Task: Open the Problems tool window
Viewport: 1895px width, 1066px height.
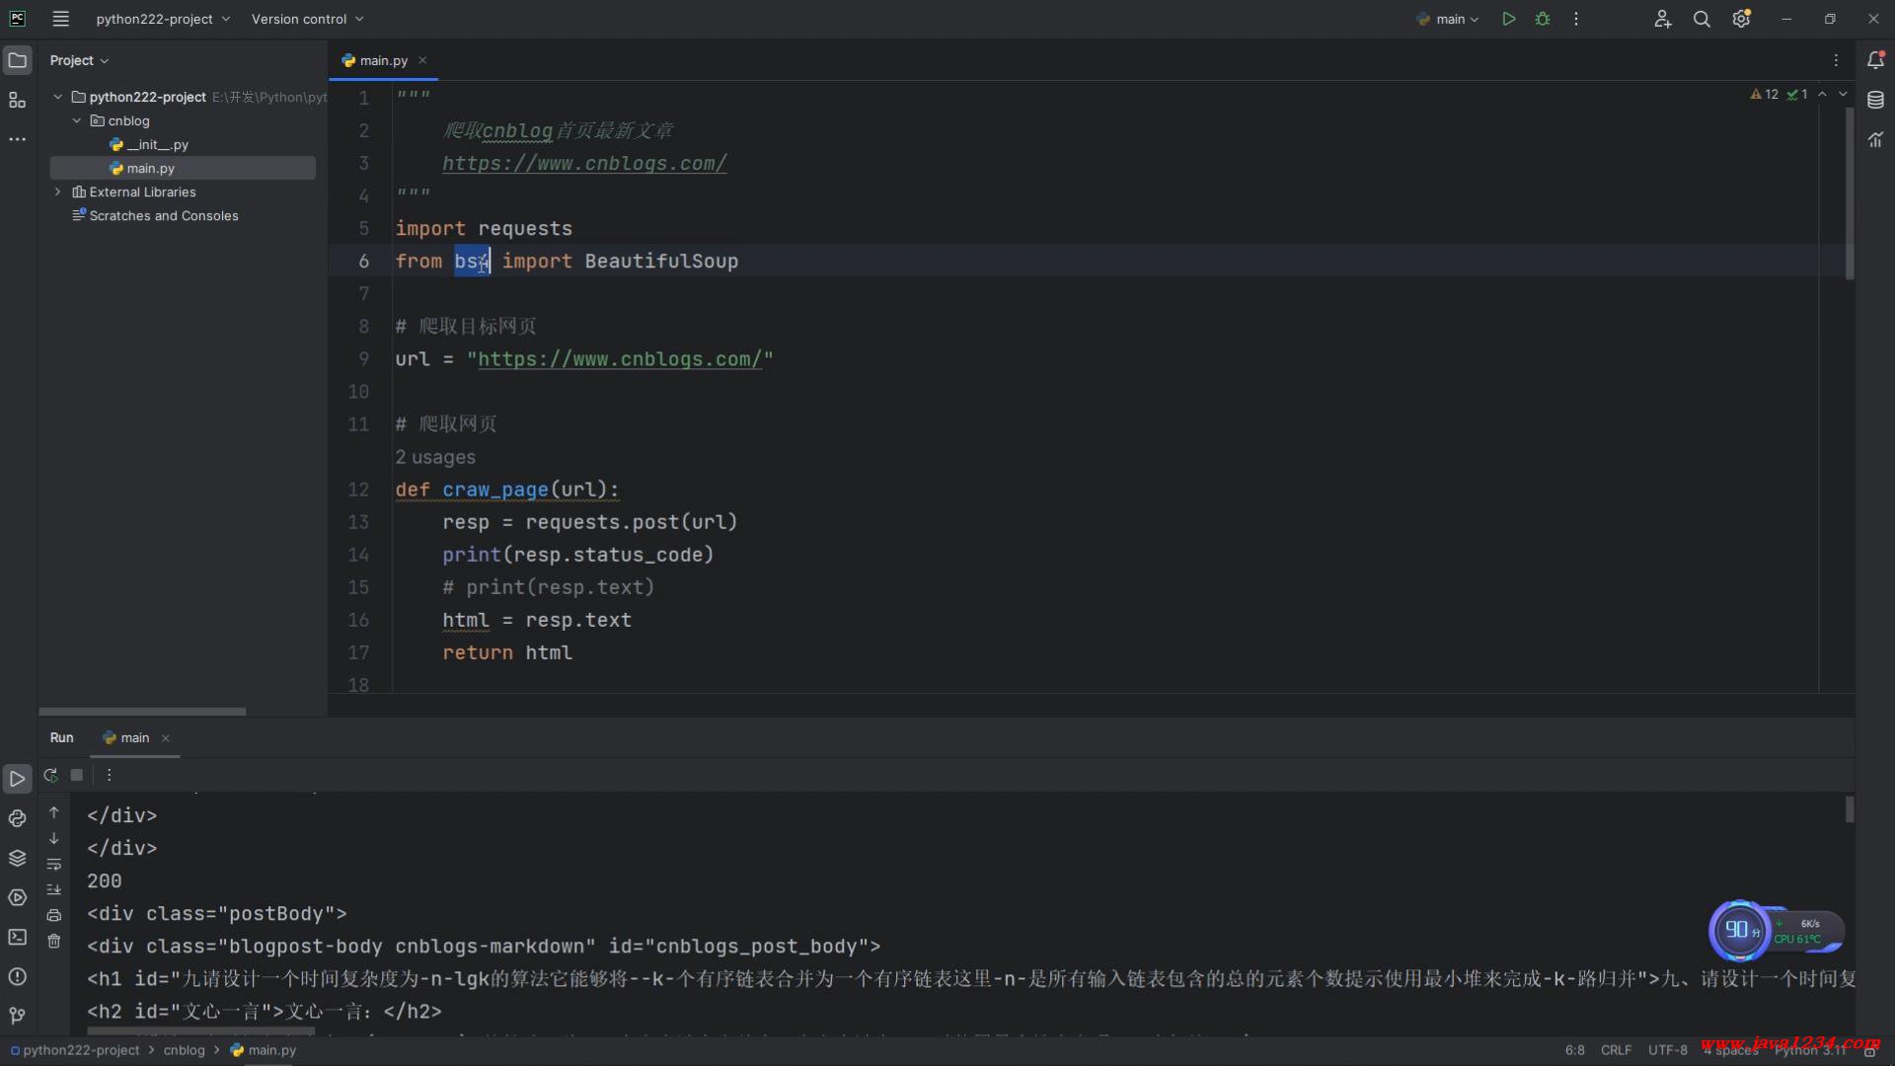Action: click(17, 976)
